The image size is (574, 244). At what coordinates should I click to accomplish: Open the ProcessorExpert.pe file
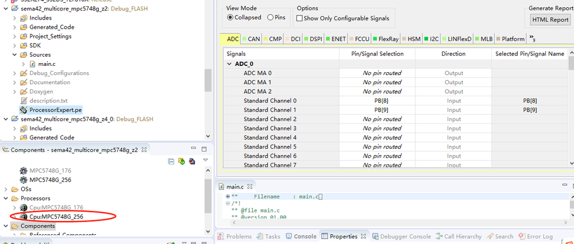55,109
